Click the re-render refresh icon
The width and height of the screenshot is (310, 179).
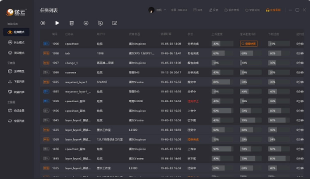tap(100, 23)
